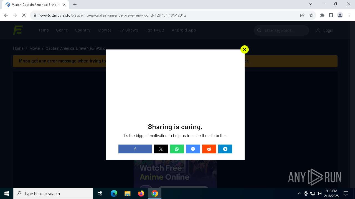Stop loading the page

point(24,15)
